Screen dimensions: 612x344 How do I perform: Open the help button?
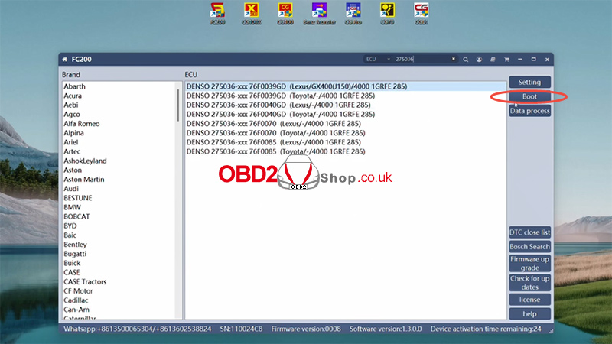529,314
